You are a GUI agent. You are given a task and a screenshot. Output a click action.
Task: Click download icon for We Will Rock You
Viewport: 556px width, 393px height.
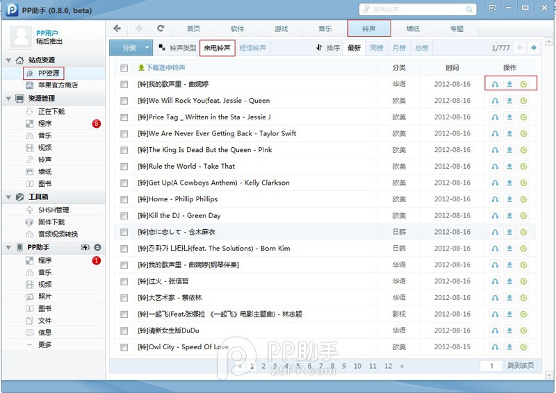point(509,101)
